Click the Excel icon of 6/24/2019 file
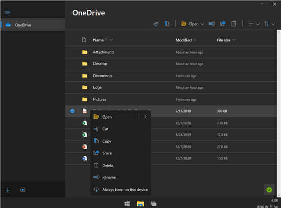Image resolution: width=281 pixels, height=208 pixels. tap(85, 135)
